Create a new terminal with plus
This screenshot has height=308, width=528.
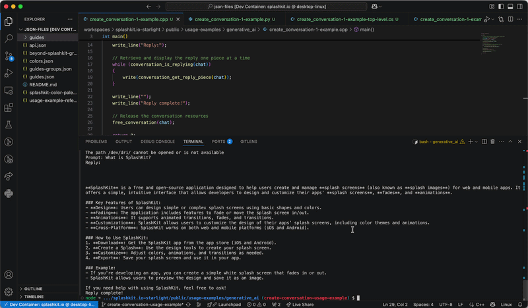pos(471,141)
